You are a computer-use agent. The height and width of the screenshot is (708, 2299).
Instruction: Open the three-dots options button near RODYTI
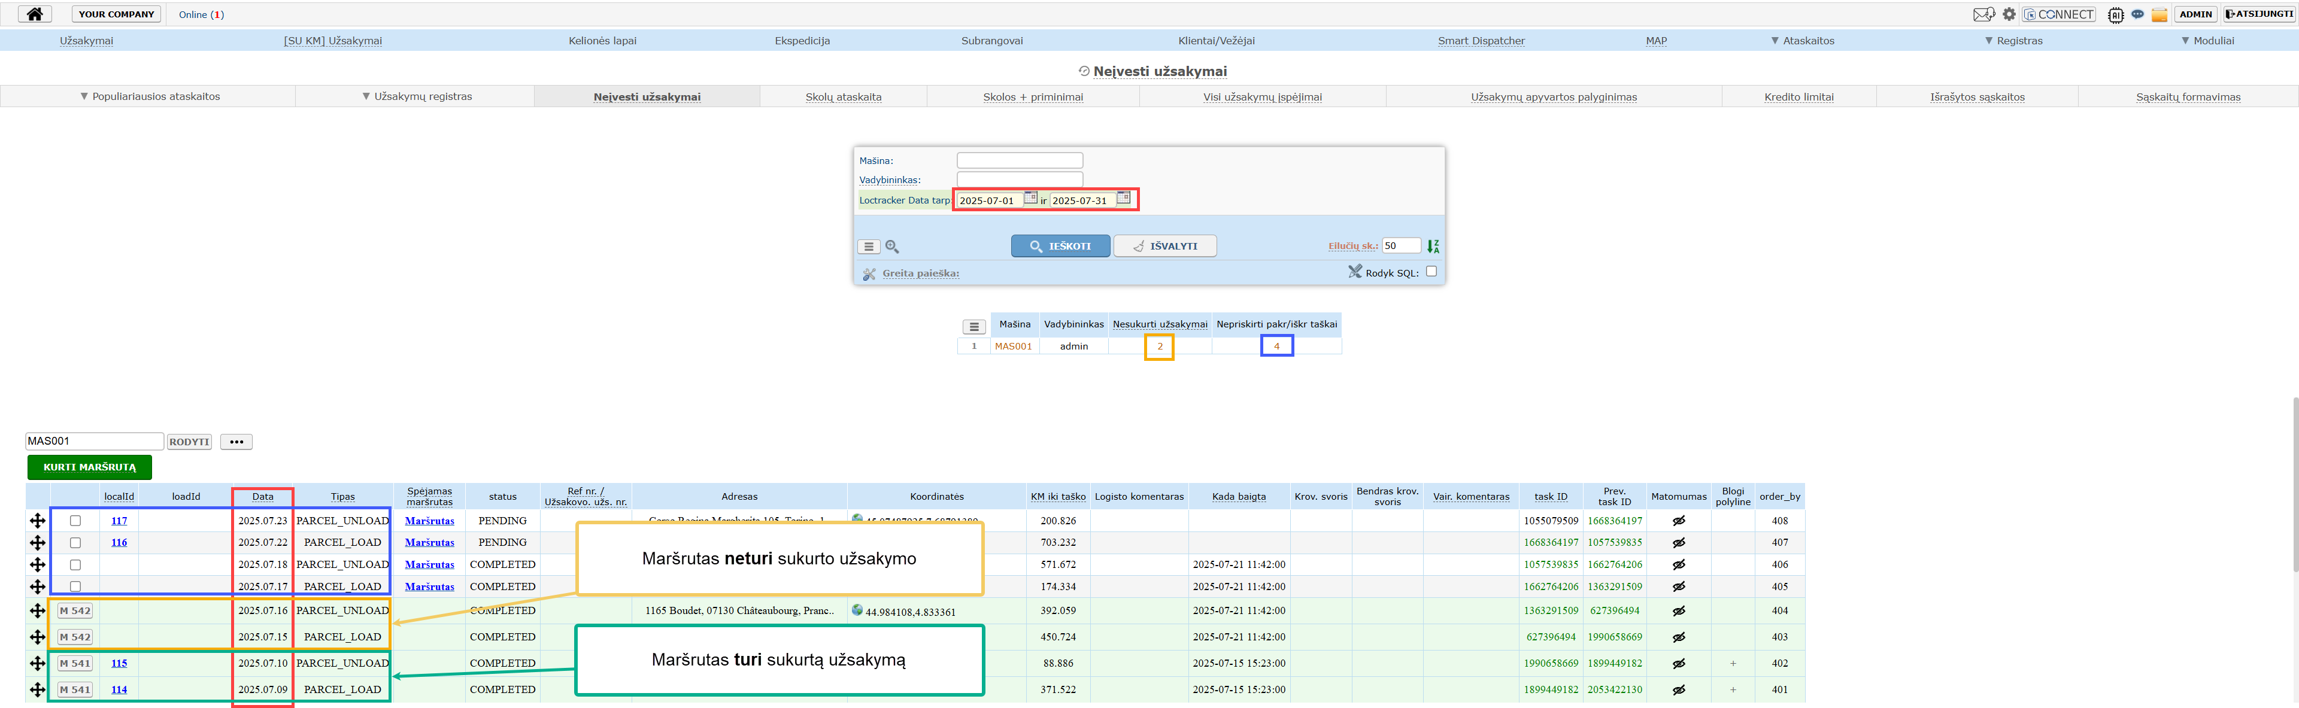click(x=236, y=442)
